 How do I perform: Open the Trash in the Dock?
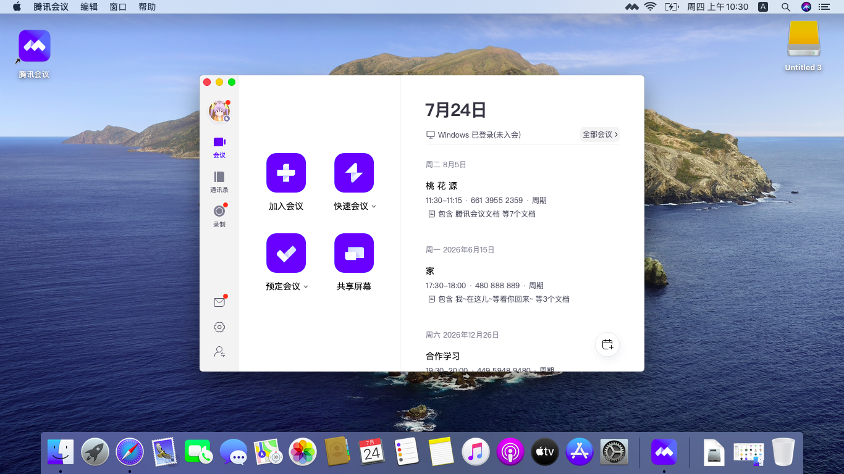783,452
